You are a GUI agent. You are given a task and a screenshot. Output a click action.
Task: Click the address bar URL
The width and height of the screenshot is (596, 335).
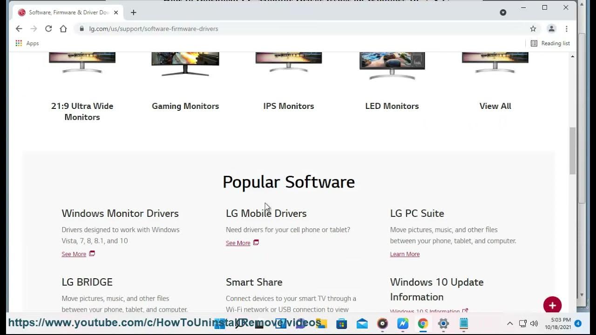click(x=154, y=29)
